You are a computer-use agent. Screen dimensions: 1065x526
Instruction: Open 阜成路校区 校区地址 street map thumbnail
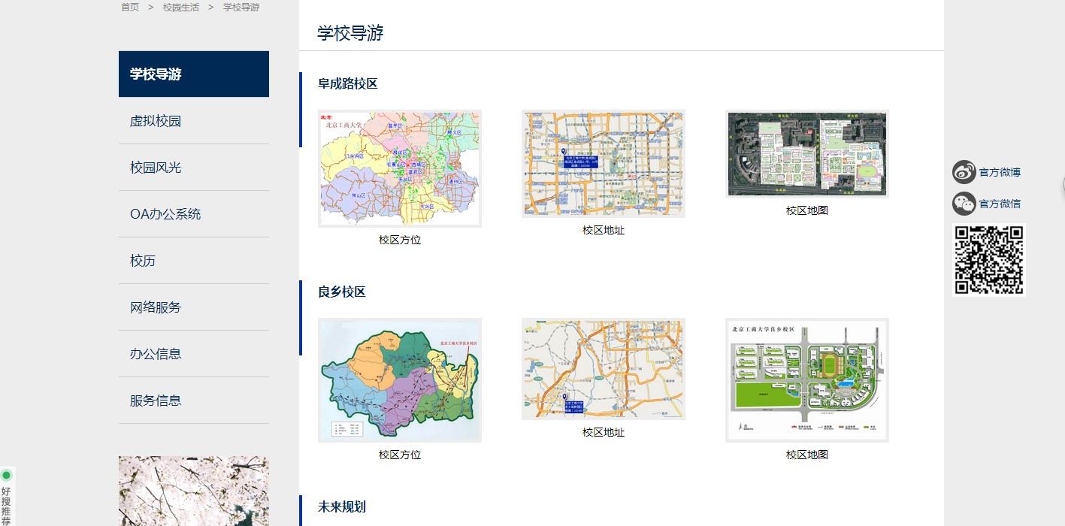pyautogui.click(x=603, y=164)
